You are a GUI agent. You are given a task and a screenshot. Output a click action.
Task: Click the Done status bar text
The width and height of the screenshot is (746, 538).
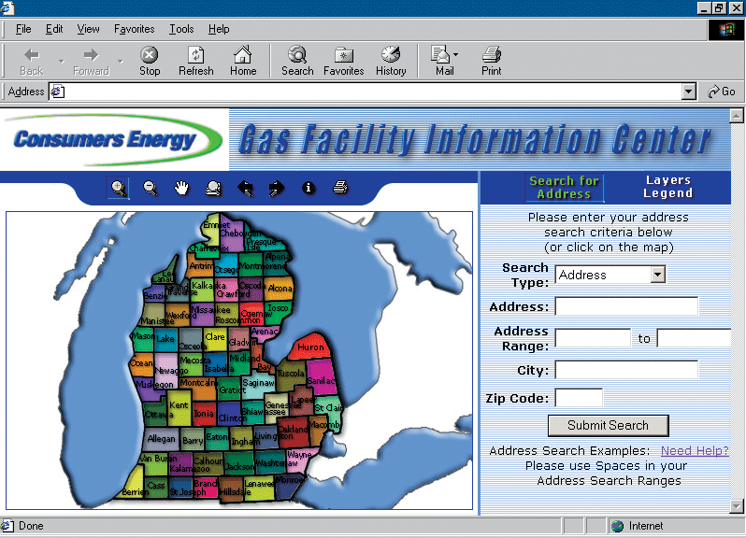click(x=31, y=526)
